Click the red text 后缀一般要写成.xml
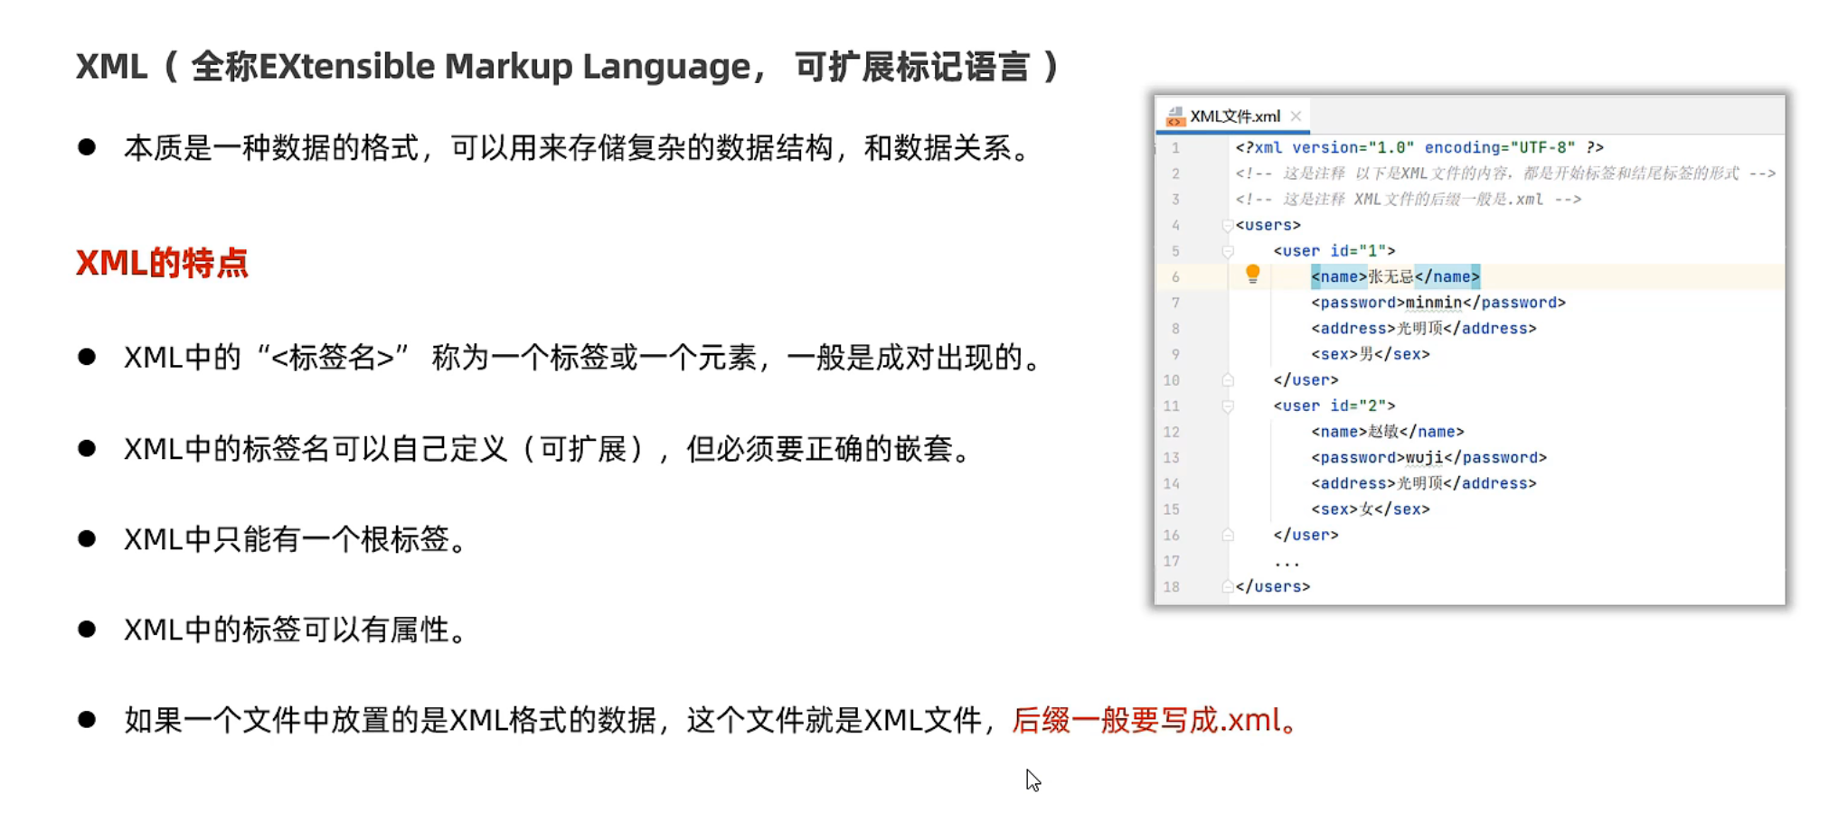This screenshot has width=1848, height=822. (x=1155, y=720)
